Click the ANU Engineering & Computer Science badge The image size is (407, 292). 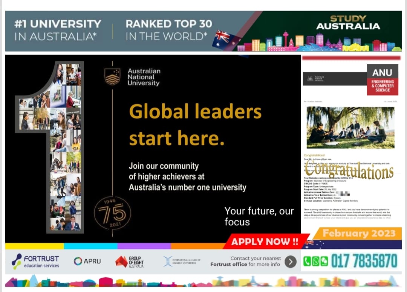pos(383,79)
